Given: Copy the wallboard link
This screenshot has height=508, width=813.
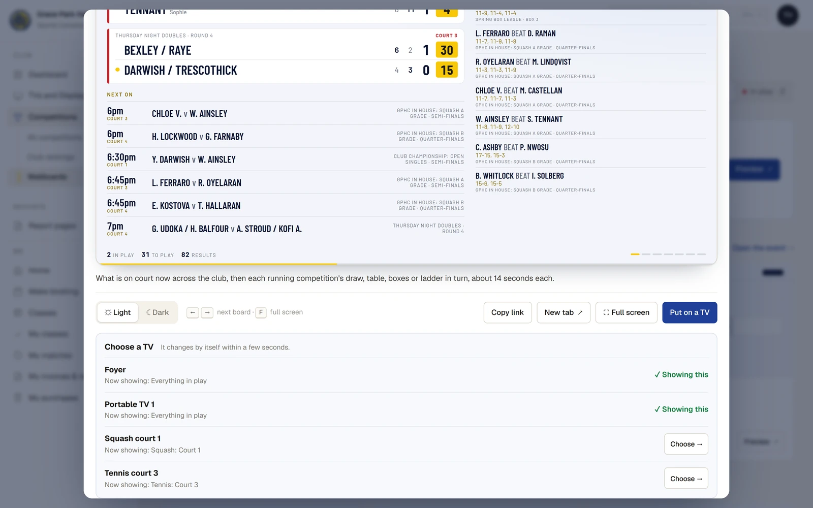Looking at the screenshot, I should (508, 312).
